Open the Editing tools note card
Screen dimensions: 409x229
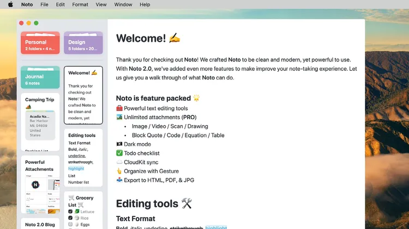click(83, 158)
